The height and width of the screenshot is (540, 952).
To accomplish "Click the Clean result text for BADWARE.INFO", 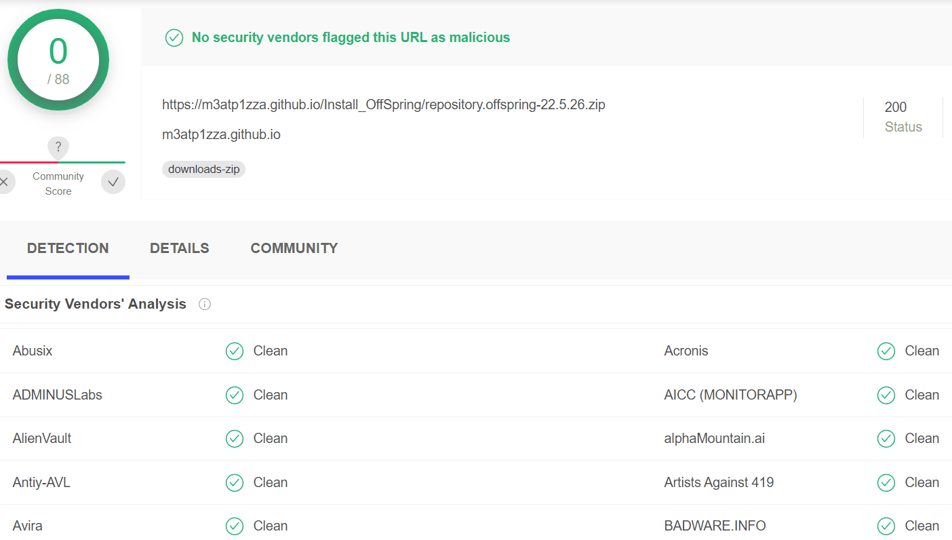I will pos(922,526).
